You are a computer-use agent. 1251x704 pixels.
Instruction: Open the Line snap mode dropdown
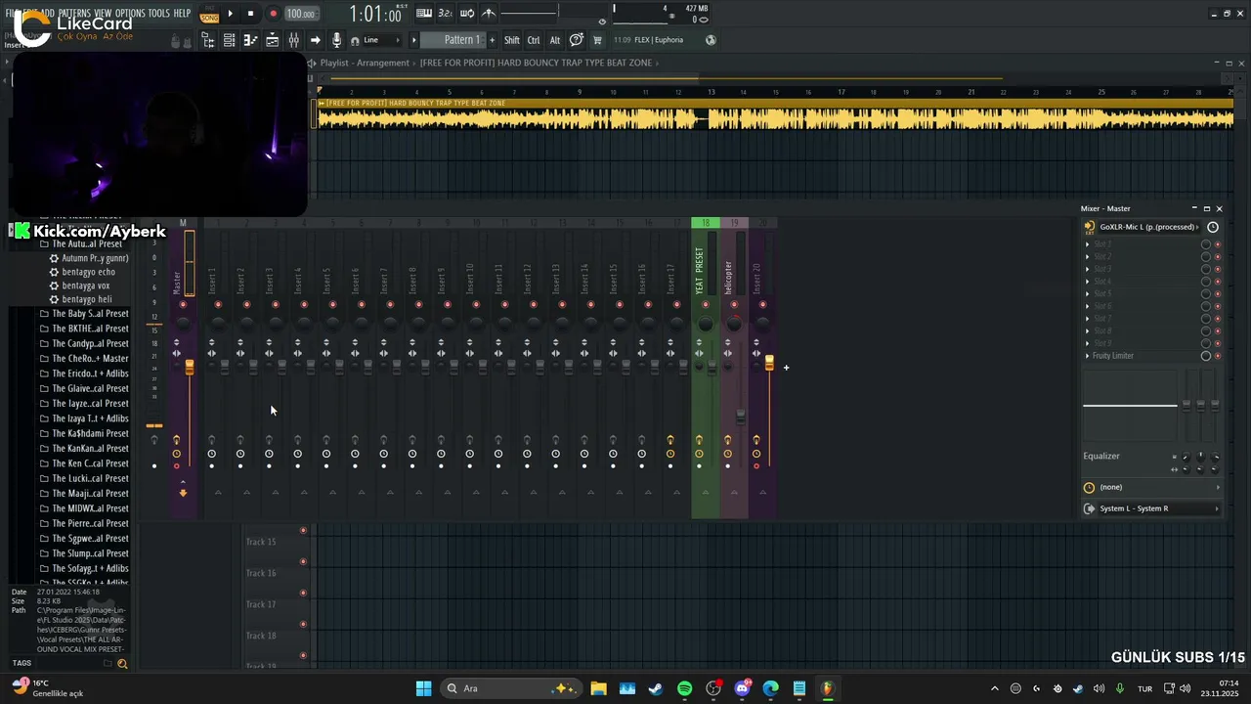[381, 40]
